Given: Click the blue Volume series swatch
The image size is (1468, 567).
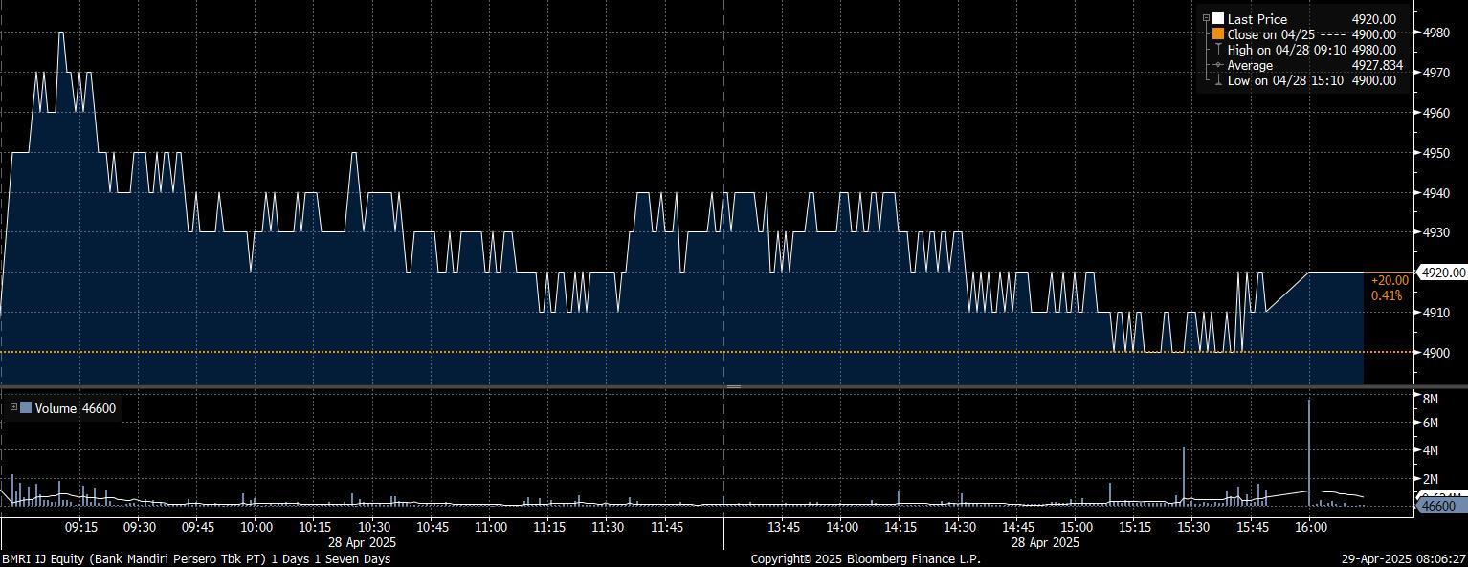Looking at the screenshot, I should click(26, 408).
